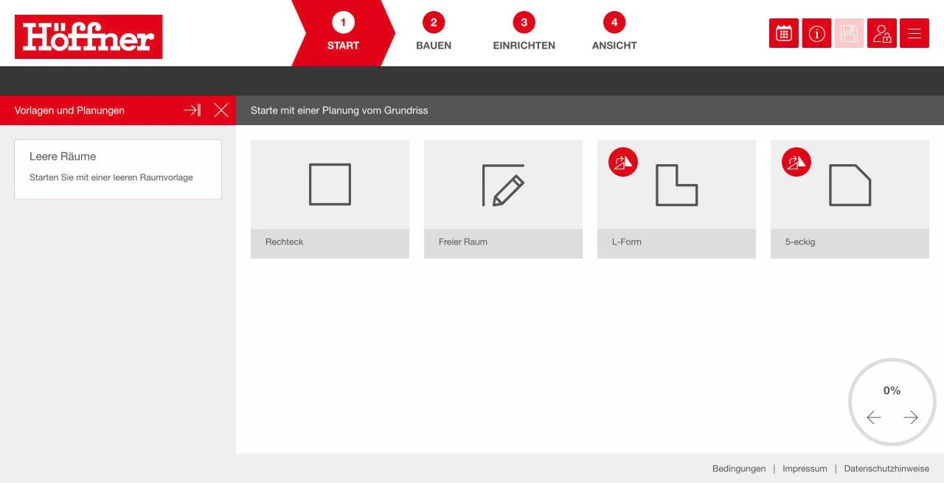Image resolution: width=944 pixels, height=483 pixels.
Task: Select the Rechteck room template
Action: pos(330,199)
